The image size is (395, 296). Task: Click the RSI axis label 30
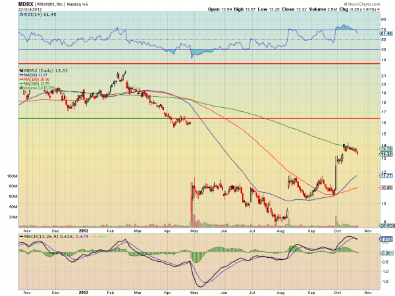click(383, 49)
